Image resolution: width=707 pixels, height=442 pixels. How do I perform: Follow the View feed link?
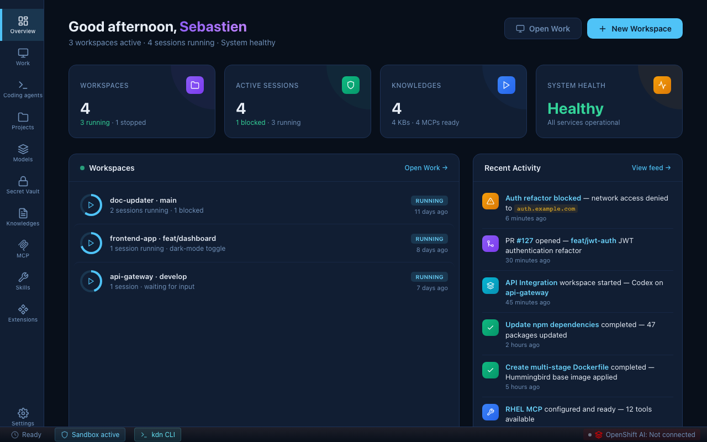coord(651,168)
